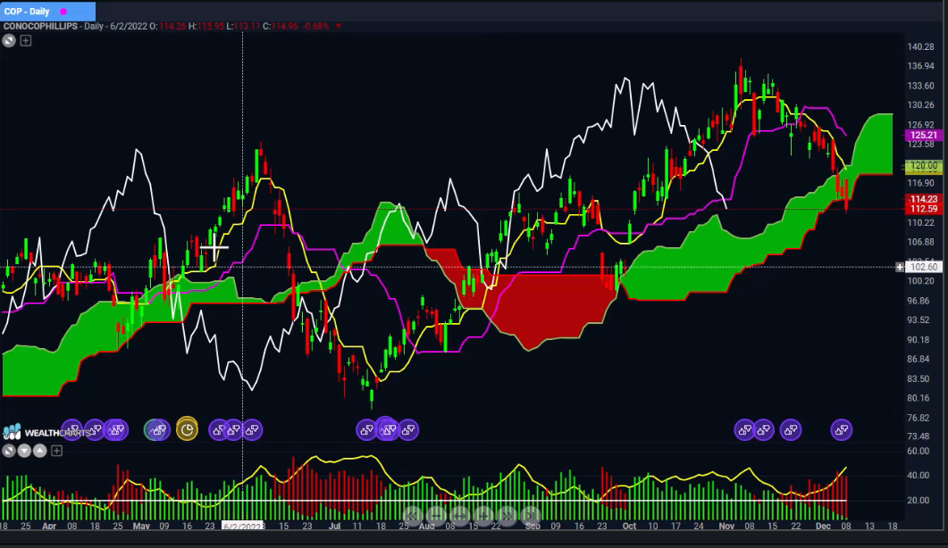Maximize the main price chart pane
This screenshot has width=948, height=548.
pyautogui.click(x=8, y=40)
